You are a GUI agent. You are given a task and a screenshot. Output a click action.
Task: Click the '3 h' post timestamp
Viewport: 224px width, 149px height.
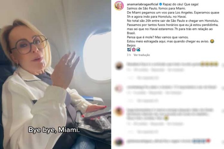pyautogui.click(x=129, y=55)
